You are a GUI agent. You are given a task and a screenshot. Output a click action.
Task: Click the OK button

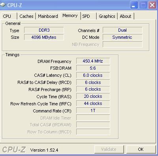tap(141, 149)
